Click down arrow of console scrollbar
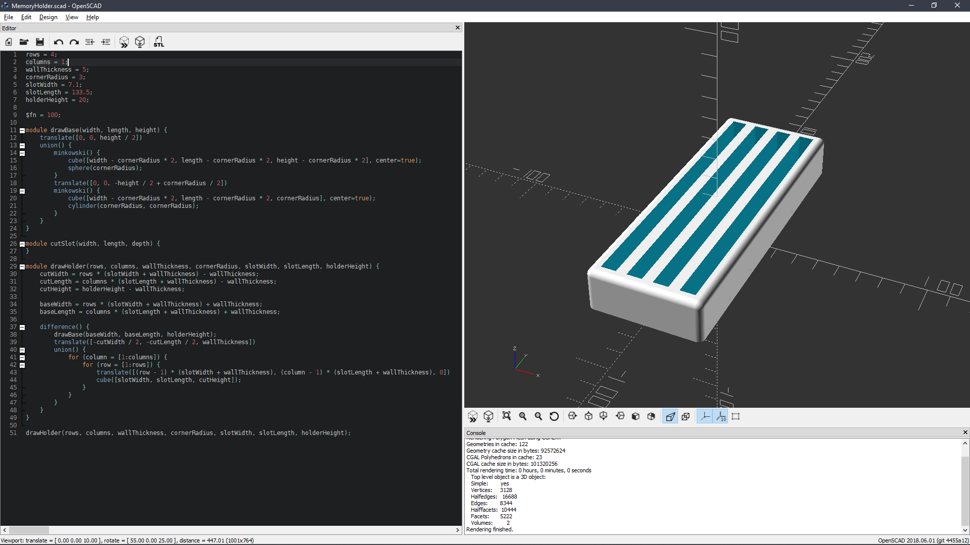This screenshot has width=970, height=545. (x=965, y=530)
